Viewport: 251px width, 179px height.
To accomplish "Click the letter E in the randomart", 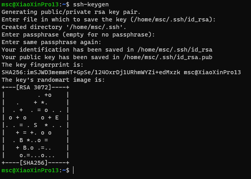I will pos(57,117).
